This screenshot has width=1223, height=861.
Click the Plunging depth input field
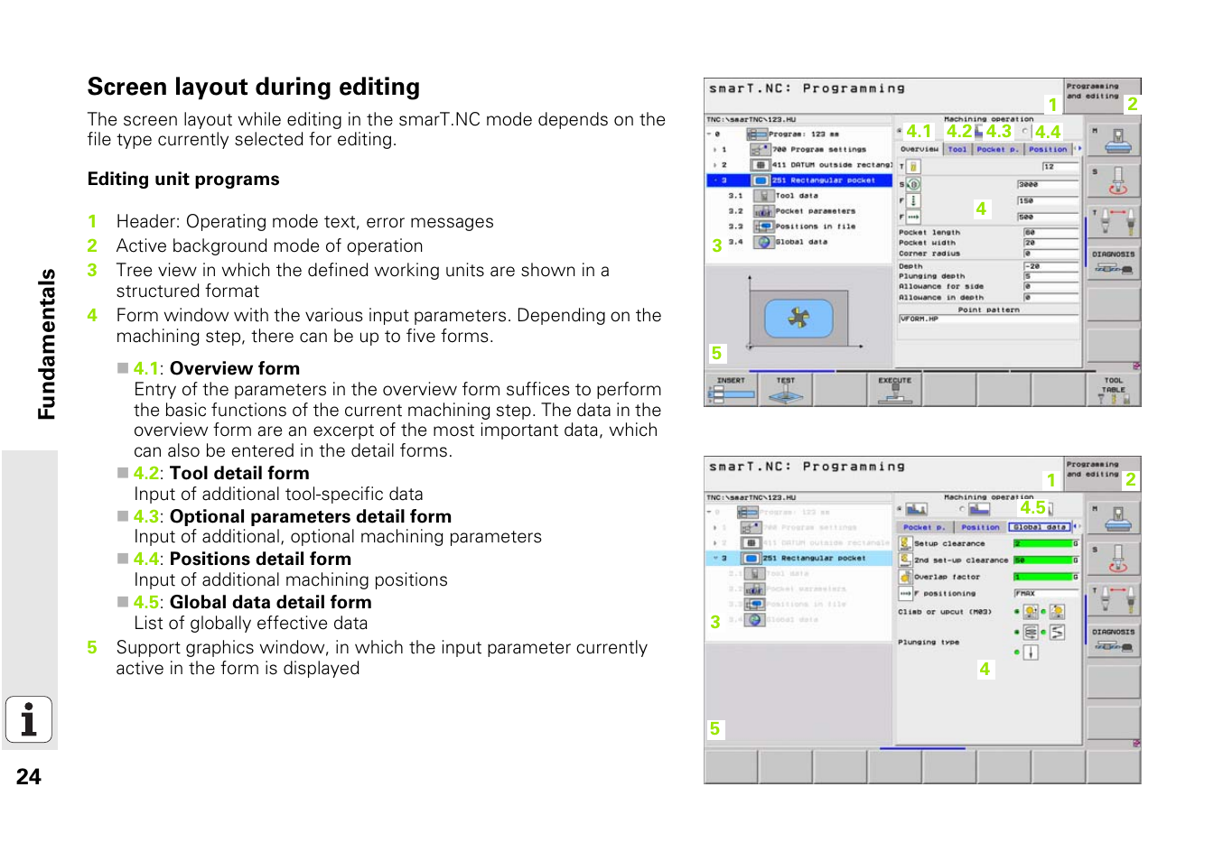click(x=1050, y=276)
